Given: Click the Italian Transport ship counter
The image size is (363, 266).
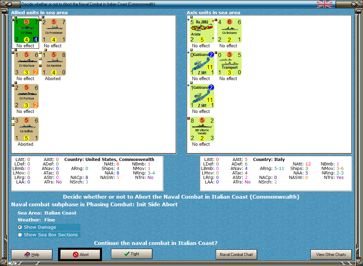Looking at the screenshot, I should point(230,64).
